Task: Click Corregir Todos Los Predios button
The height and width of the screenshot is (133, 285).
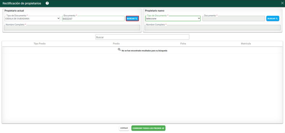Action: tap(148, 128)
